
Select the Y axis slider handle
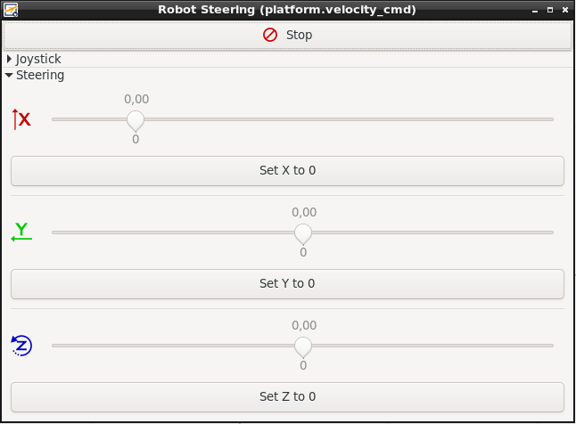tap(303, 232)
